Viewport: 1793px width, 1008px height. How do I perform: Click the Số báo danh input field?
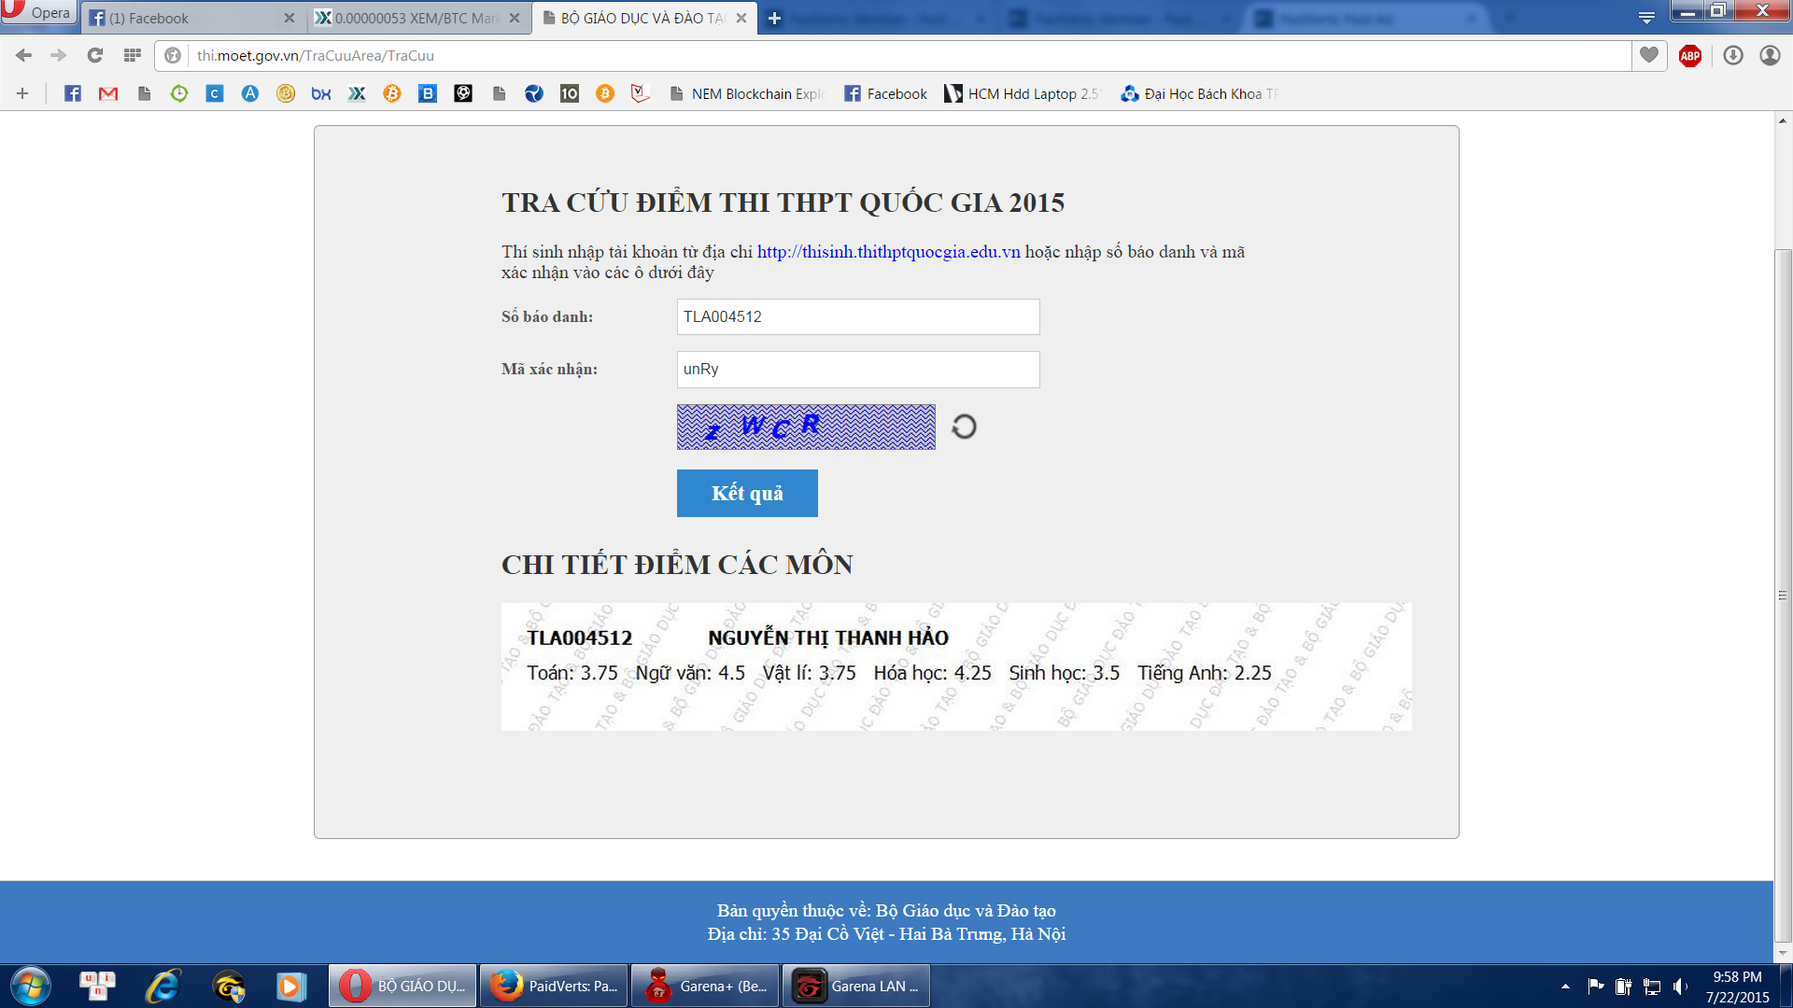[x=857, y=317]
